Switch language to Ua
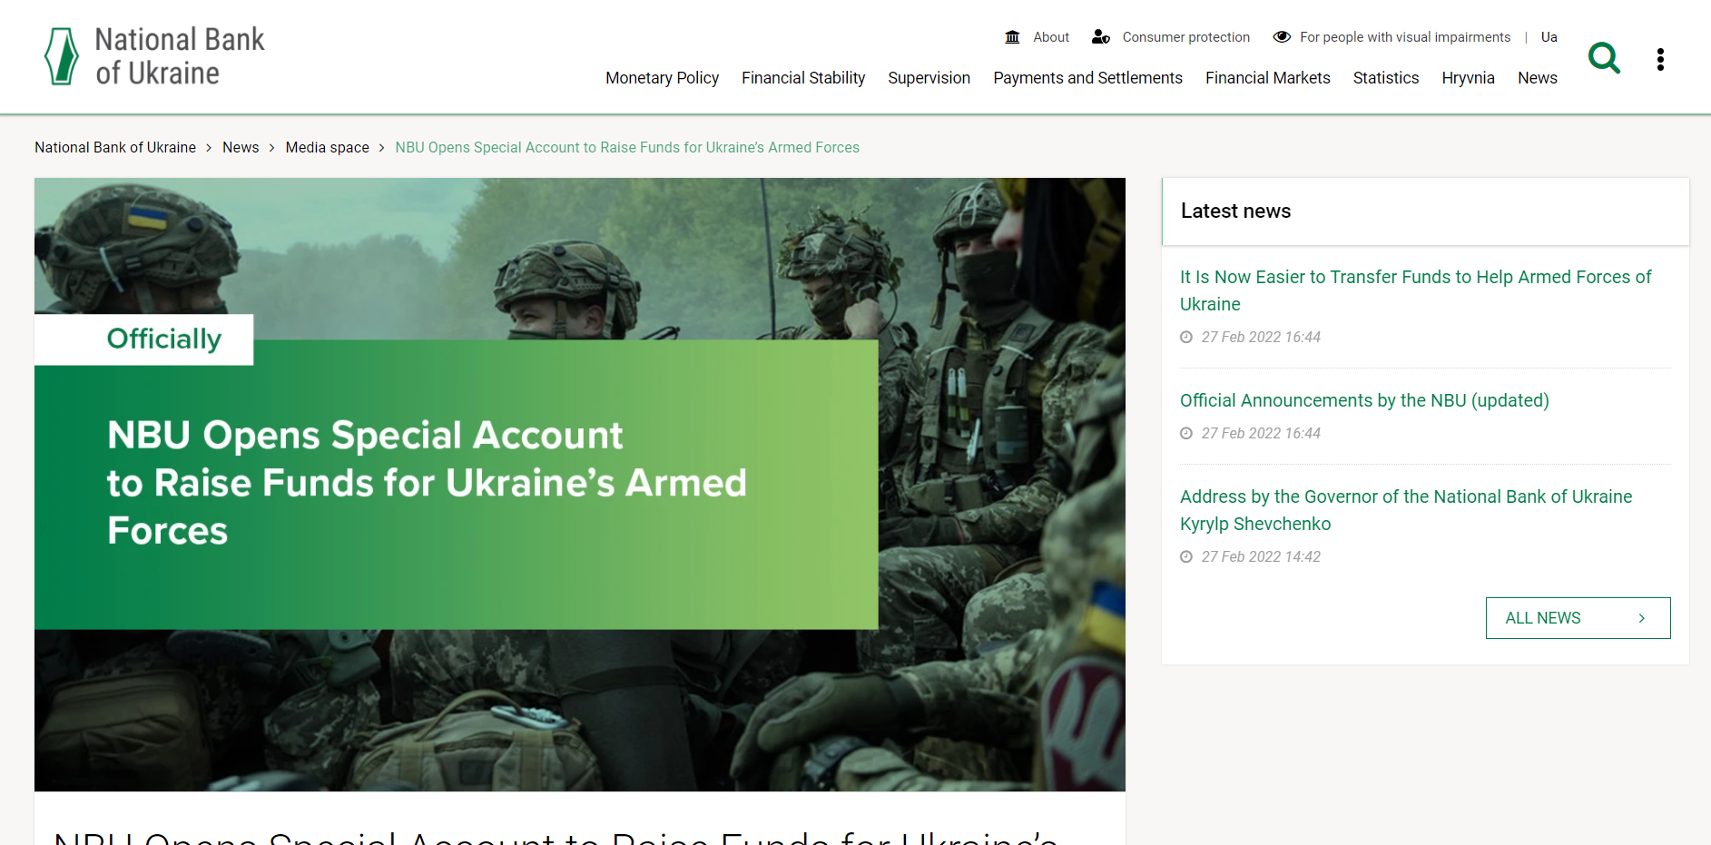 tap(1549, 37)
